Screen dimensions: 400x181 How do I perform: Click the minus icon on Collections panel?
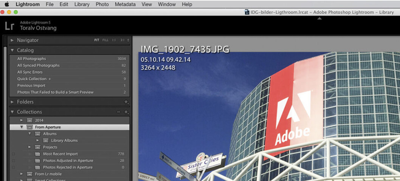[118, 112]
